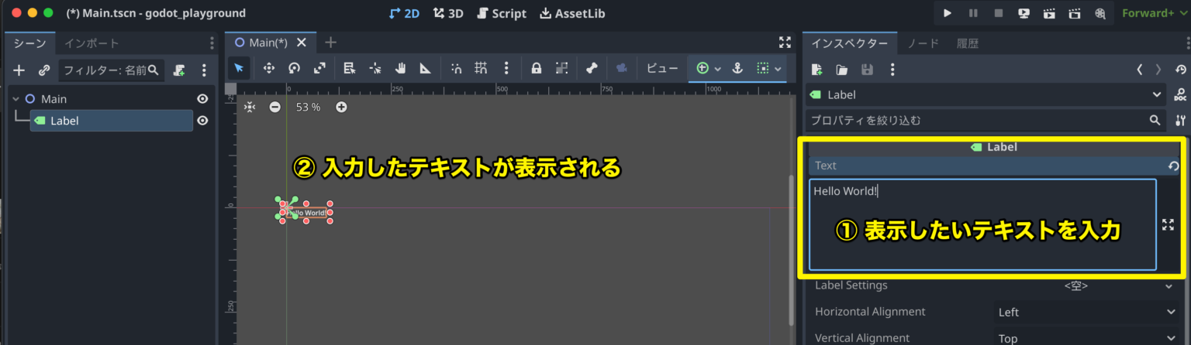The image size is (1191, 345).
Task: Zoom out with the minus button
Action: (x=275, y=107)
